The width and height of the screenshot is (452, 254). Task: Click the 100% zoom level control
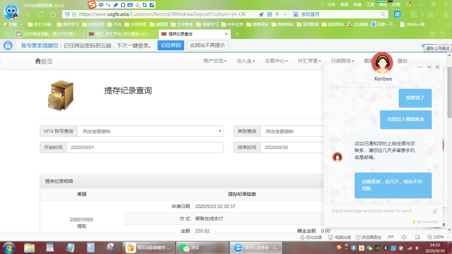click(x=436, y=237)
